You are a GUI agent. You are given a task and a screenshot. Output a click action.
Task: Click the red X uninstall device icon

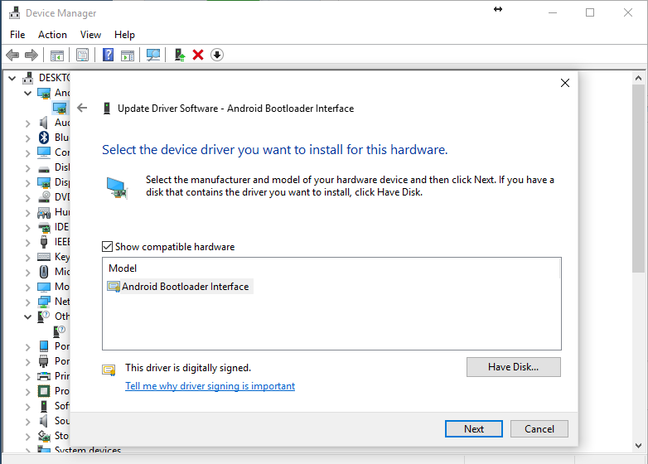click(198, 55)
